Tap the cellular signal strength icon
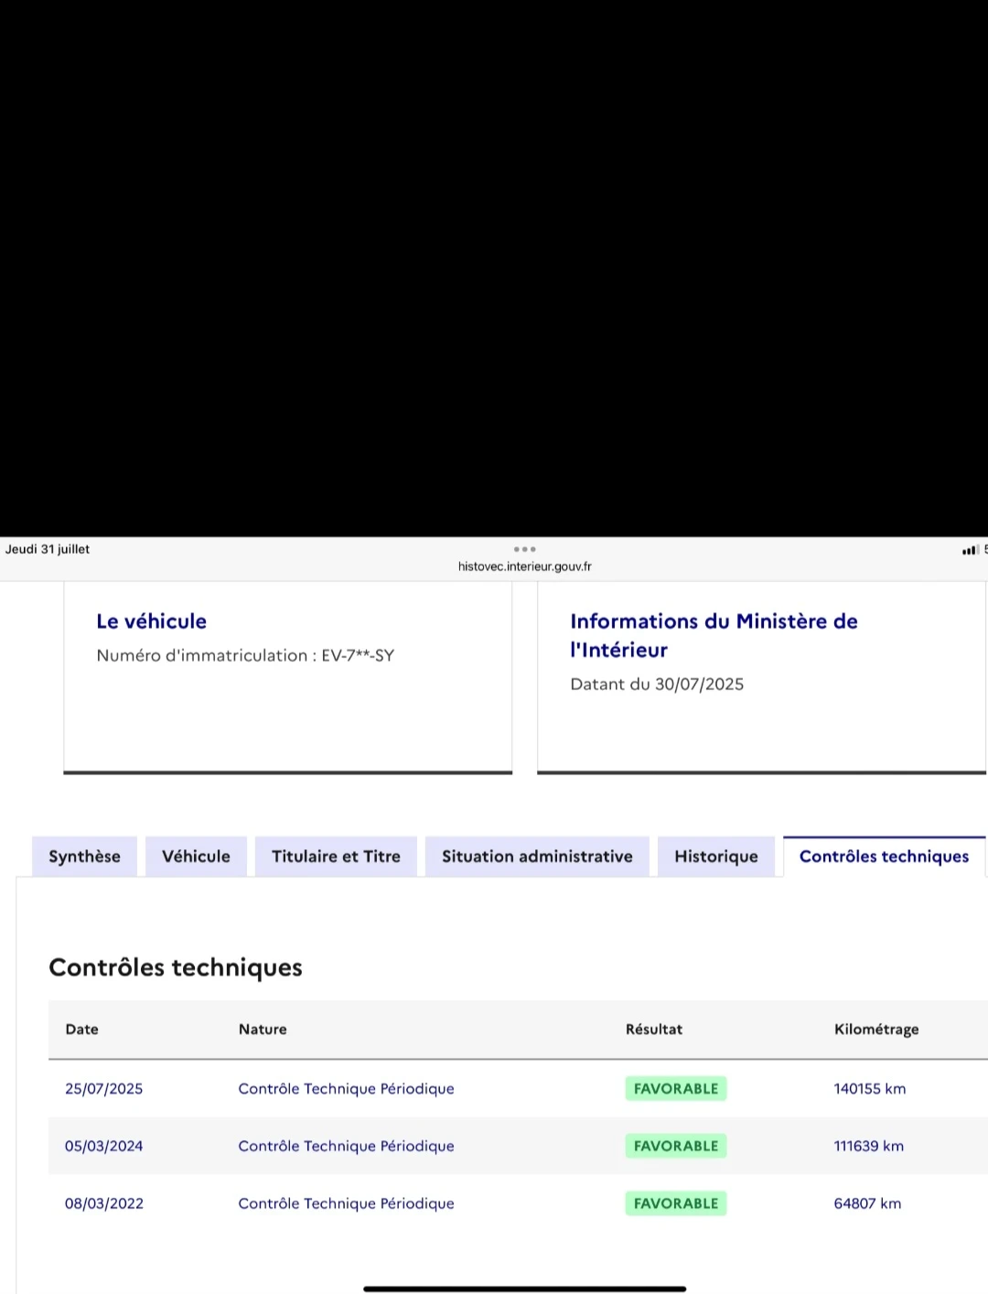 [969, 550]
